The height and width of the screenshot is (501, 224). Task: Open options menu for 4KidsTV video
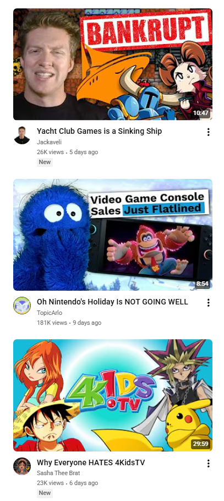209,464
